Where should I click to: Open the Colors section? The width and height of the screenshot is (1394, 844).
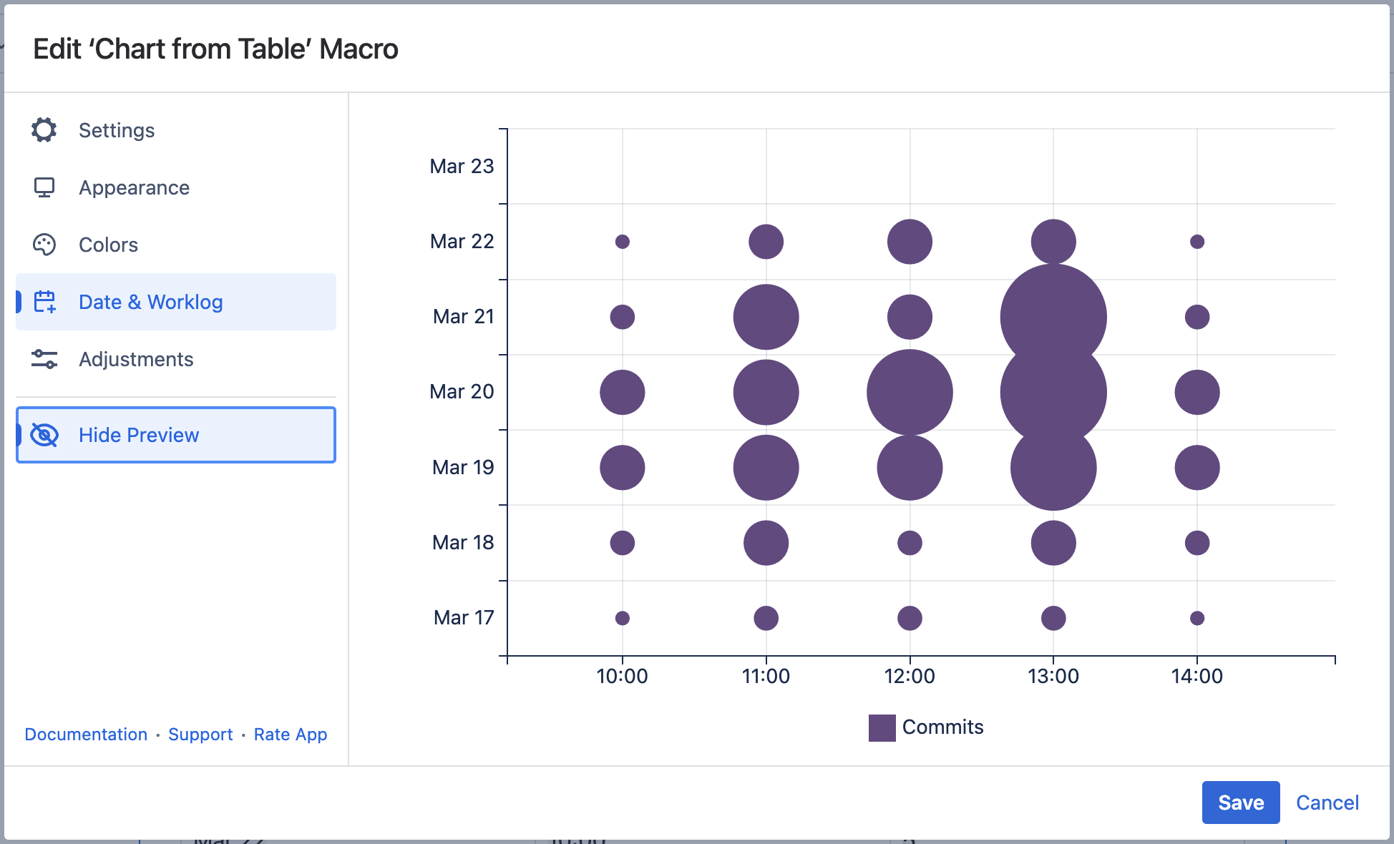click(x=108, y=245)
